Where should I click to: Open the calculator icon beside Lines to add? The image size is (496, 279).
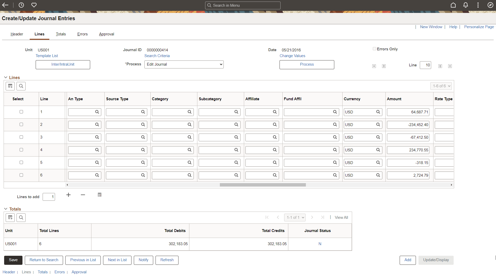click(99, 195)
